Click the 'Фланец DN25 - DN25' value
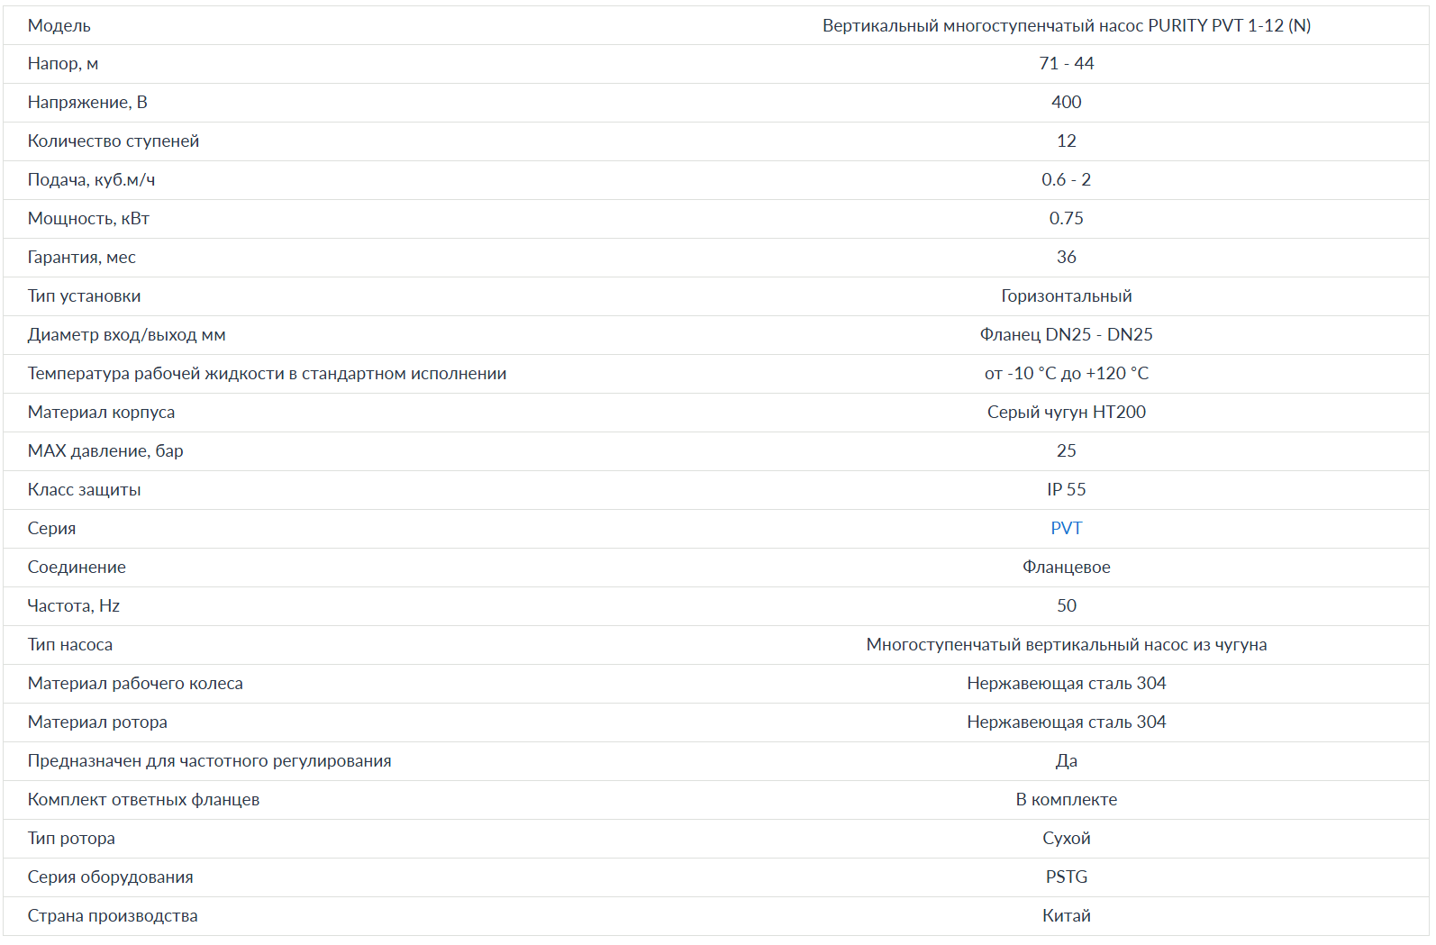Image resolution: width=1436 pixels, height=945 pixels. 1066,335
